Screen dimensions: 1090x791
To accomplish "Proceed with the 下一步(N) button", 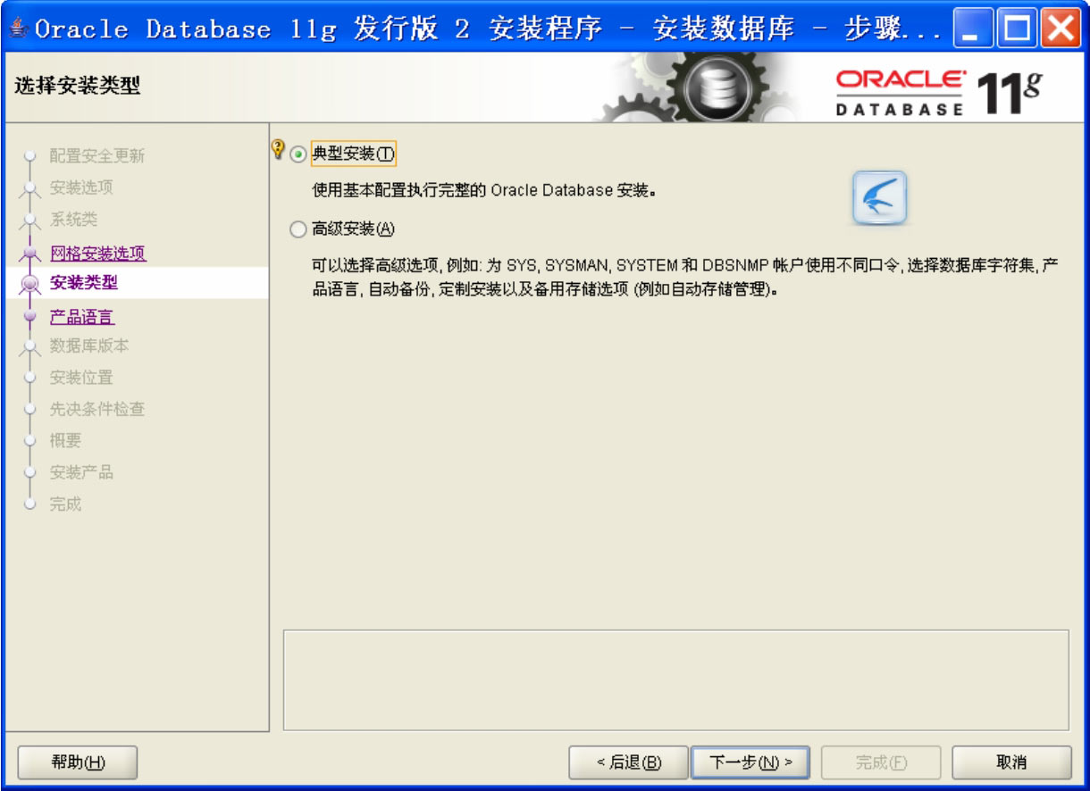I will 750,762.
